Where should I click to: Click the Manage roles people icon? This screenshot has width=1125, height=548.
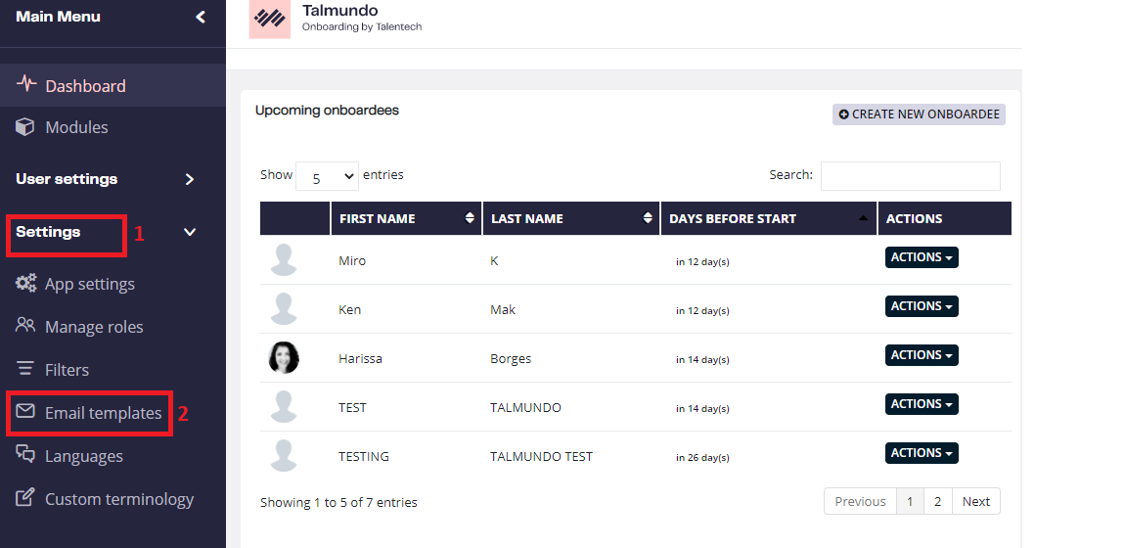pyautogui.click(x=25, y=326)
